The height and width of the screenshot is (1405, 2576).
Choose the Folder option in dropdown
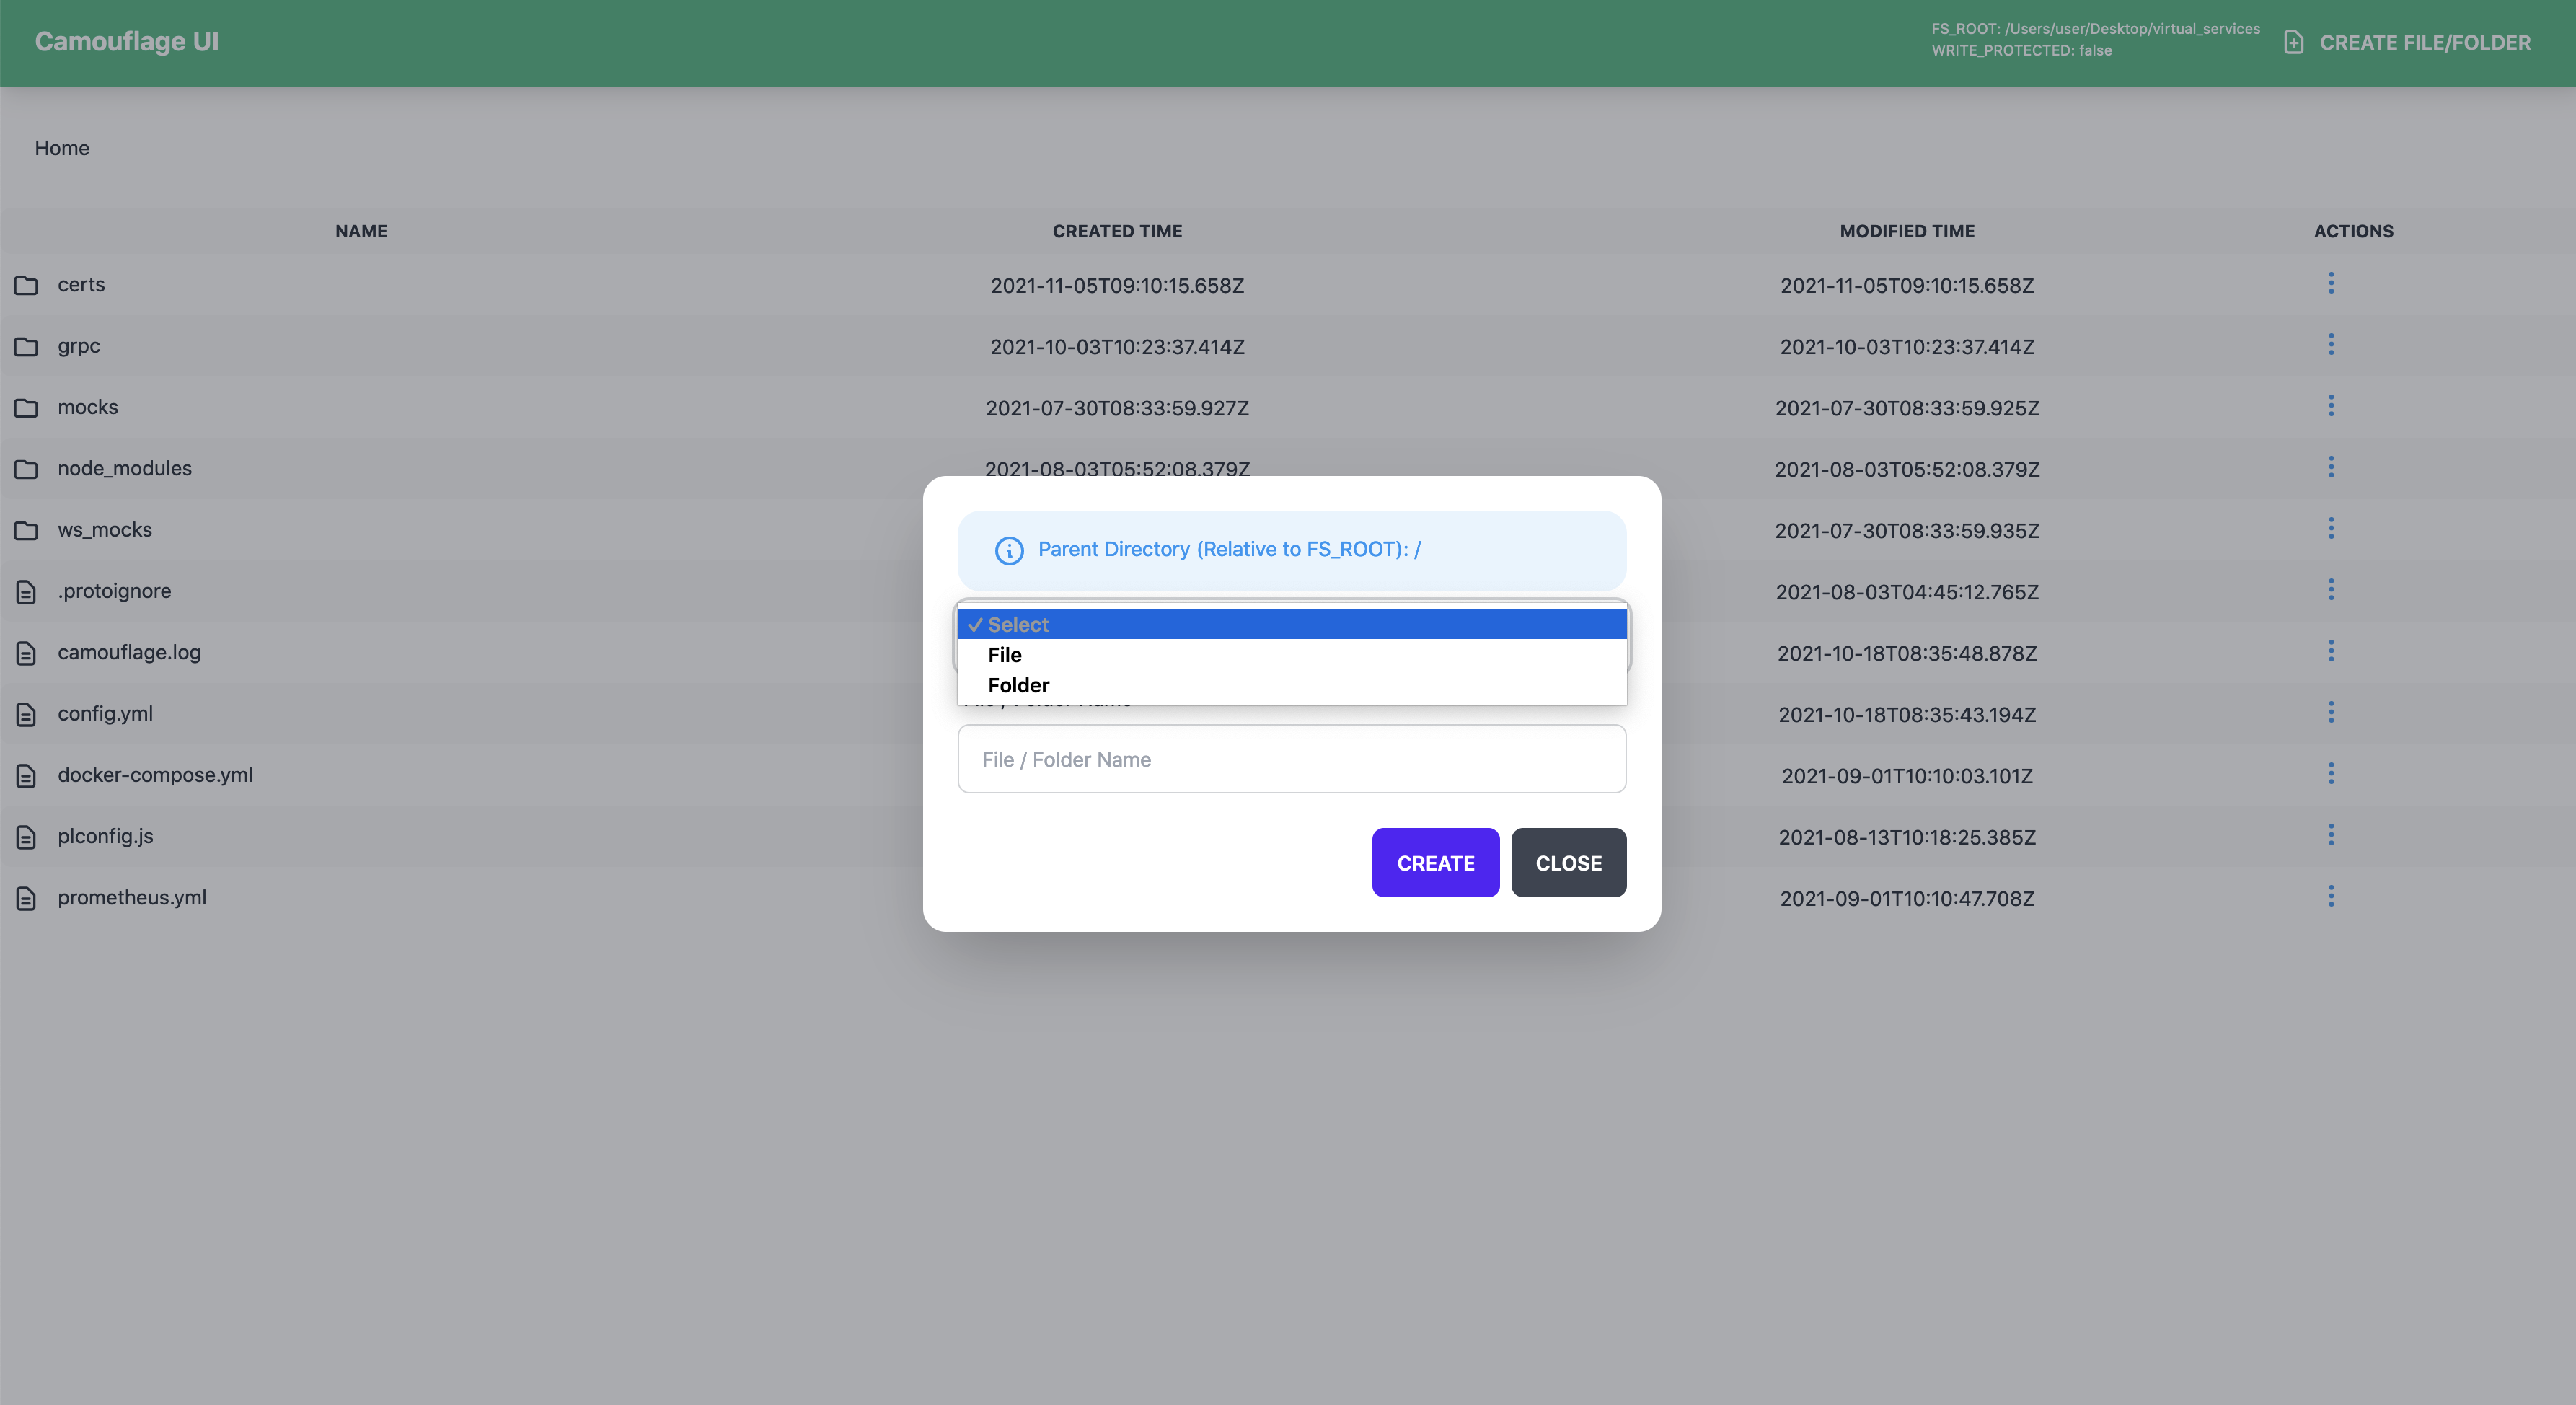(1018, 685)
